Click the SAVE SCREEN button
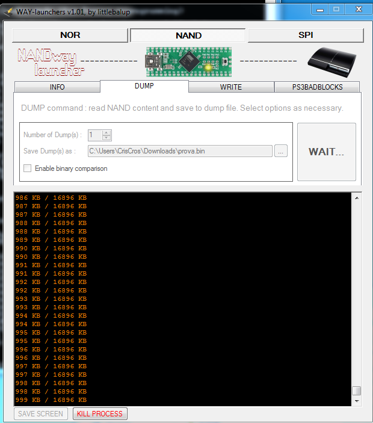 tap(41, 414)
